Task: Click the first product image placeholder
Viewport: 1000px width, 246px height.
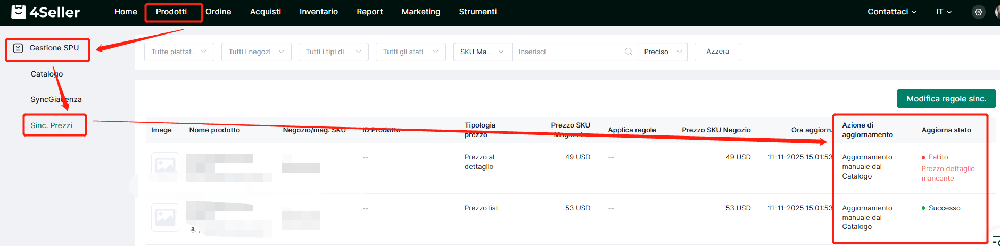Action: 165,166
